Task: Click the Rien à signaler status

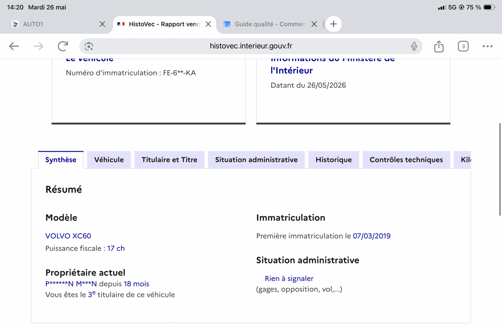Action: point(289,278)
